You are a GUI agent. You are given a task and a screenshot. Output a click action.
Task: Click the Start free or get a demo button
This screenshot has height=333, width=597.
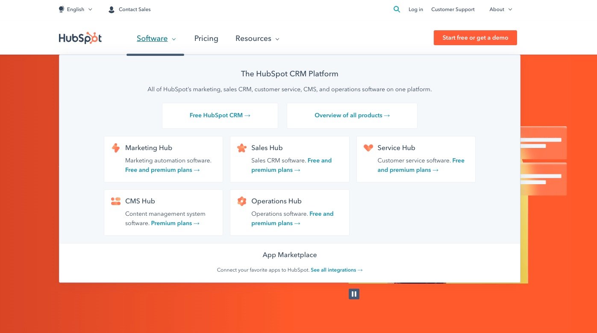click(475, 38)
